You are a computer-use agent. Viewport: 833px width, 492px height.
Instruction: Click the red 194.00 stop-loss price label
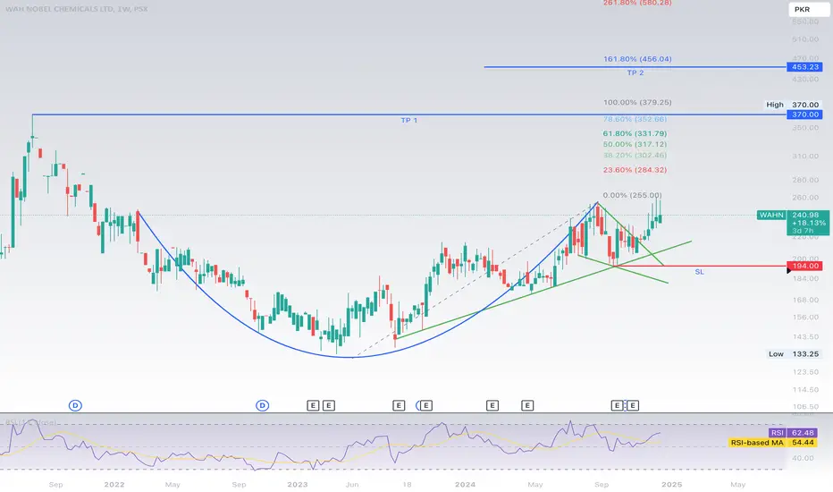click(x=804, y=266)
